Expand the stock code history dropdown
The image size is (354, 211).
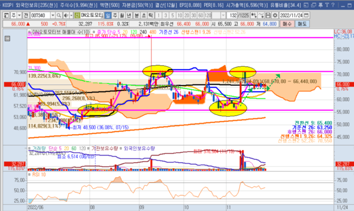(53, 15)
